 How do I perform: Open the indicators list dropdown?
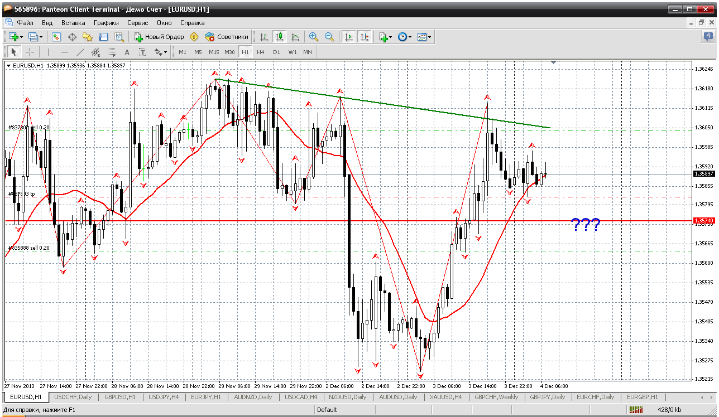pos(385,37)
